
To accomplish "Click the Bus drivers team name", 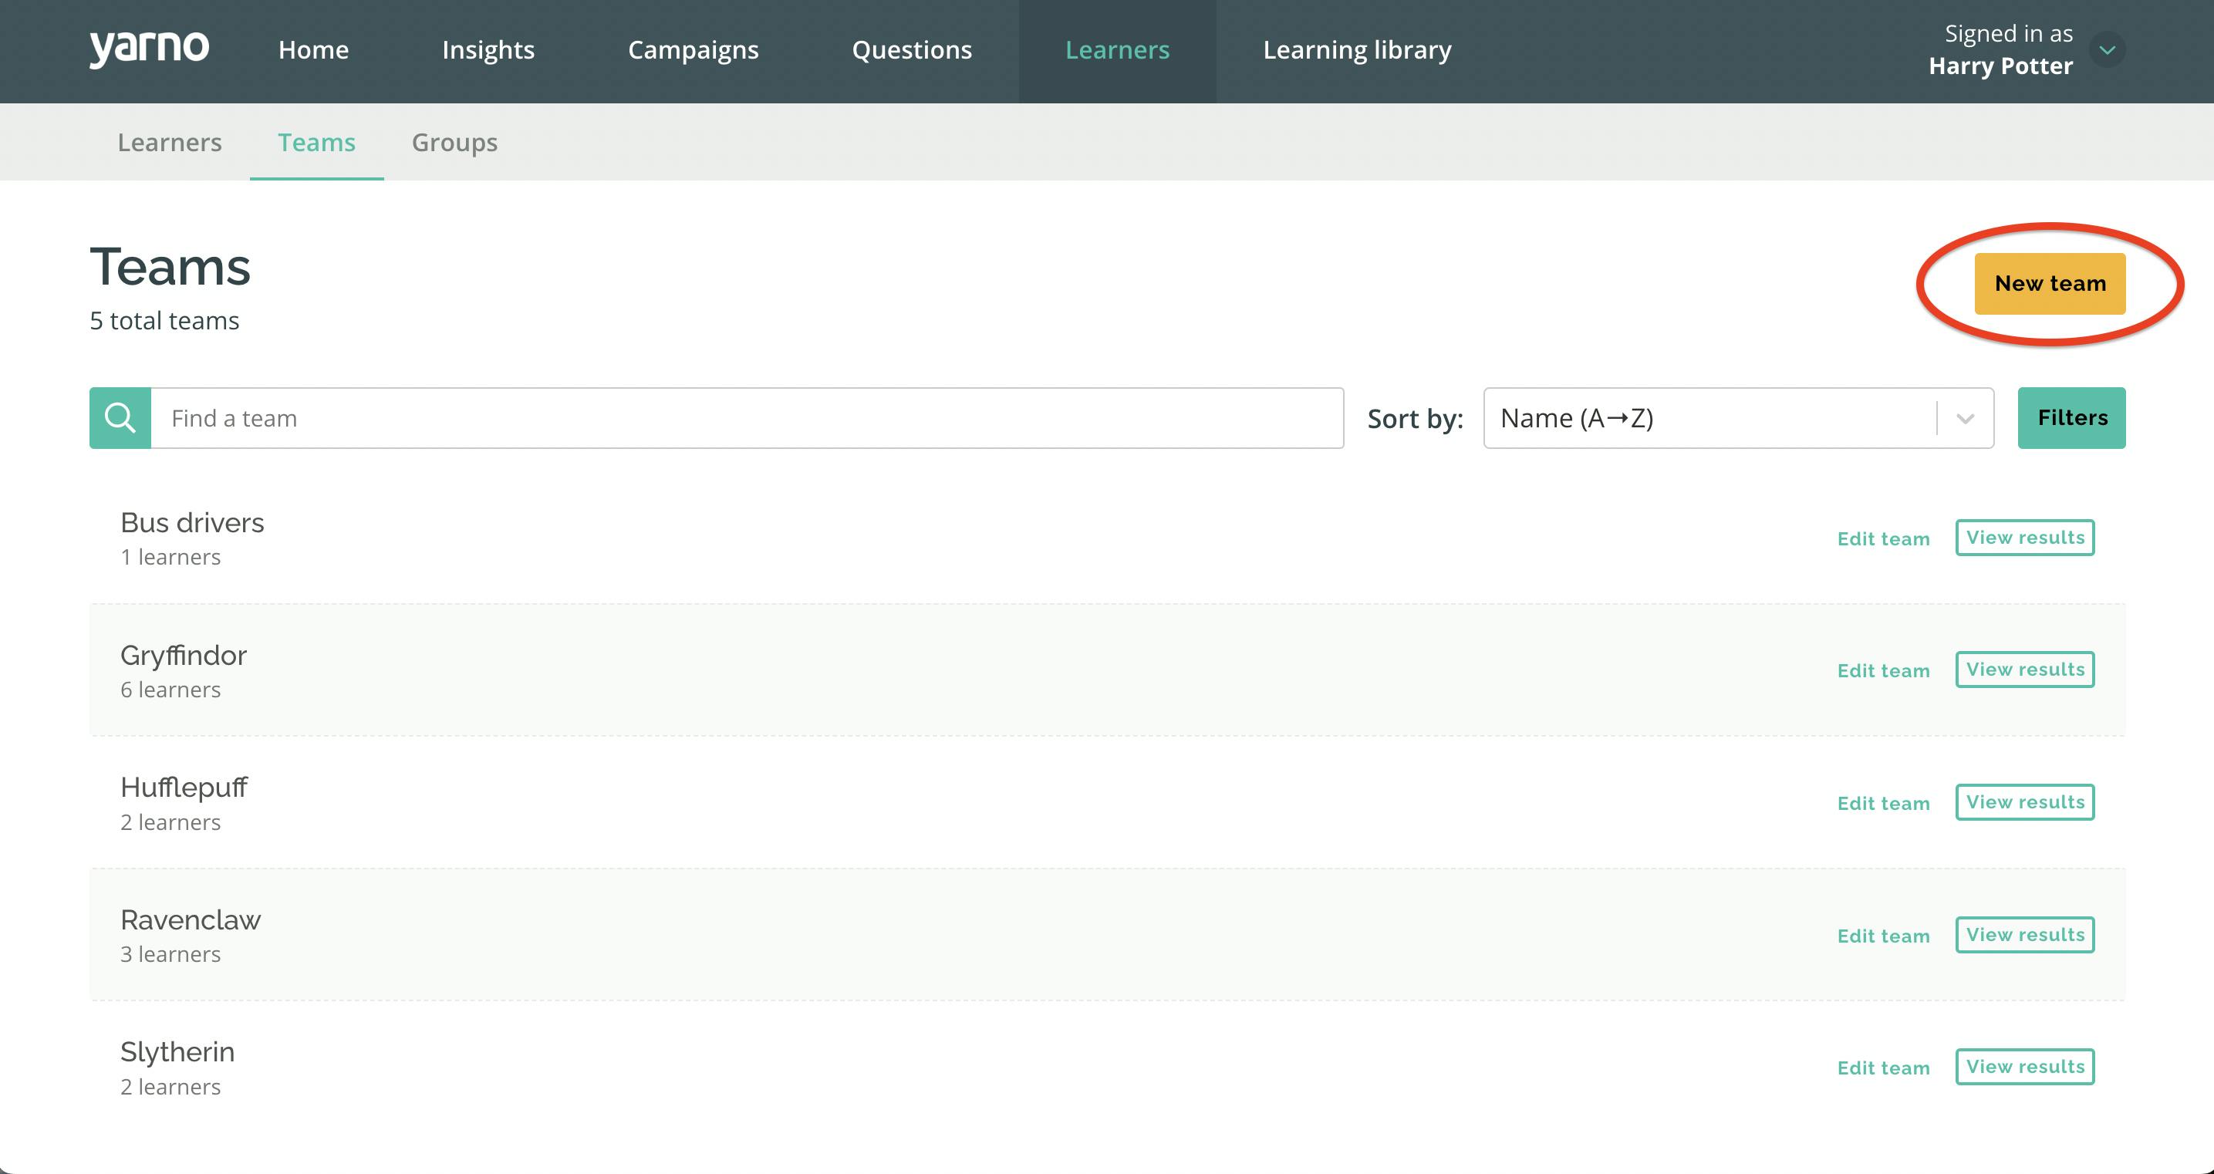I will click(191, 522).
